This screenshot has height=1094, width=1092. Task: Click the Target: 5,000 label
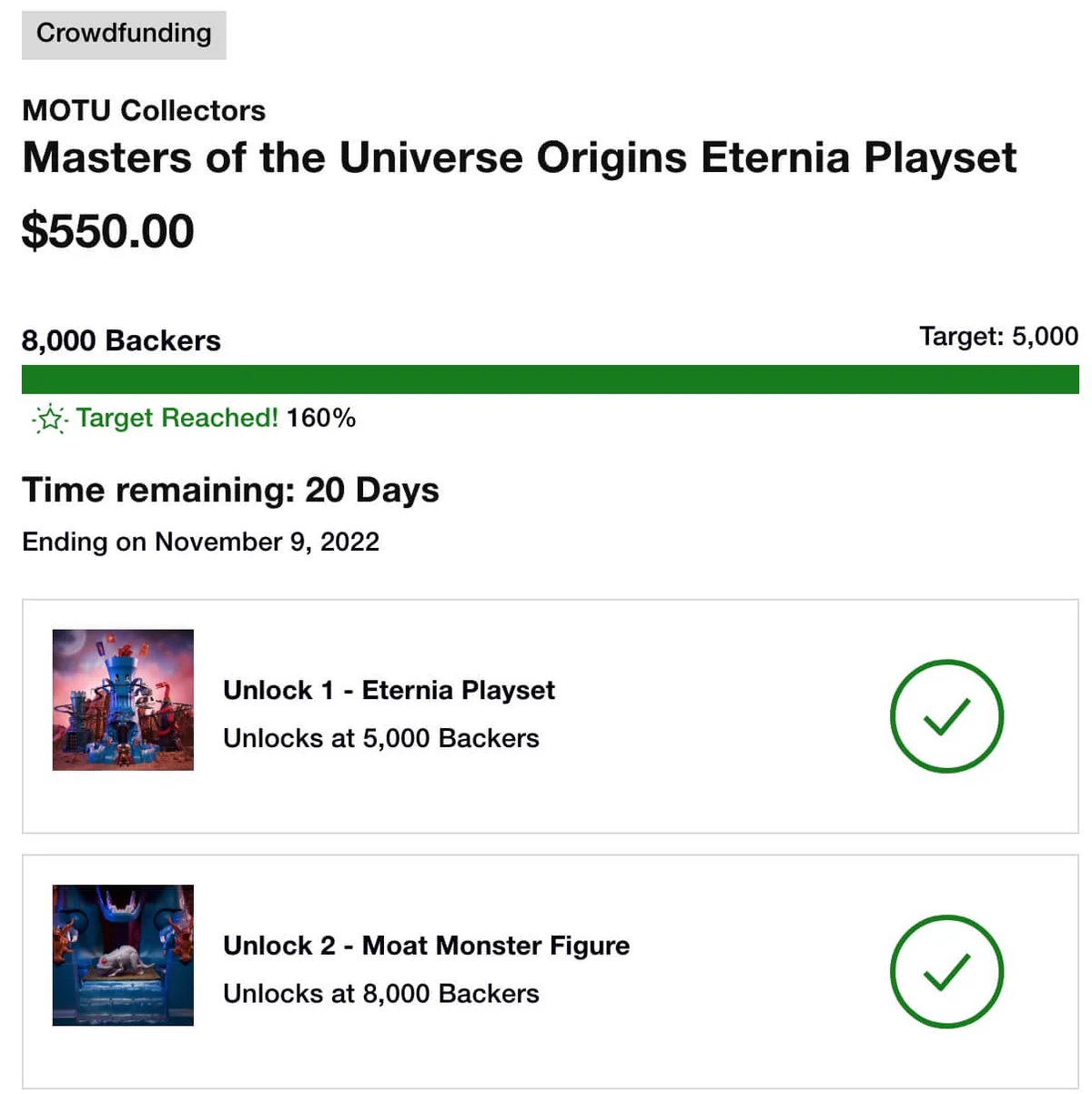click(998, 336)
